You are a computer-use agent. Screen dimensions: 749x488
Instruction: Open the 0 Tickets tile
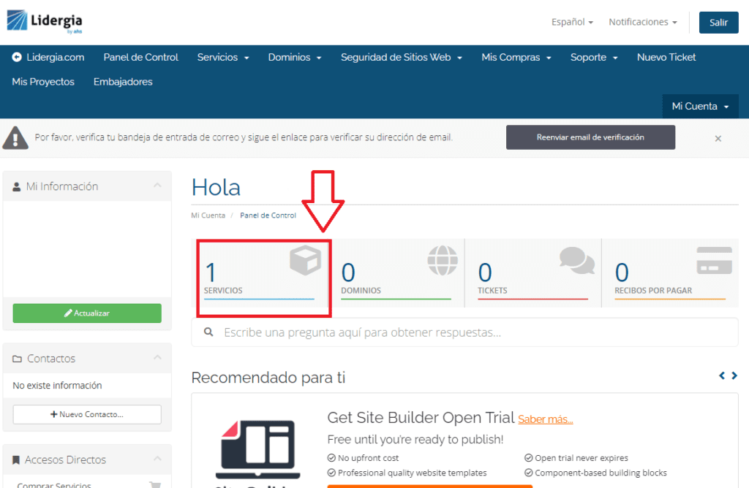(532, 274)
